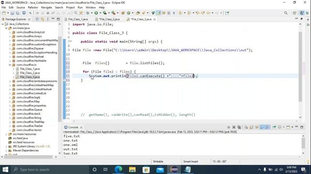
Task: Open Microsoft Edge from taskbar
Action: [x=119, y=170]
